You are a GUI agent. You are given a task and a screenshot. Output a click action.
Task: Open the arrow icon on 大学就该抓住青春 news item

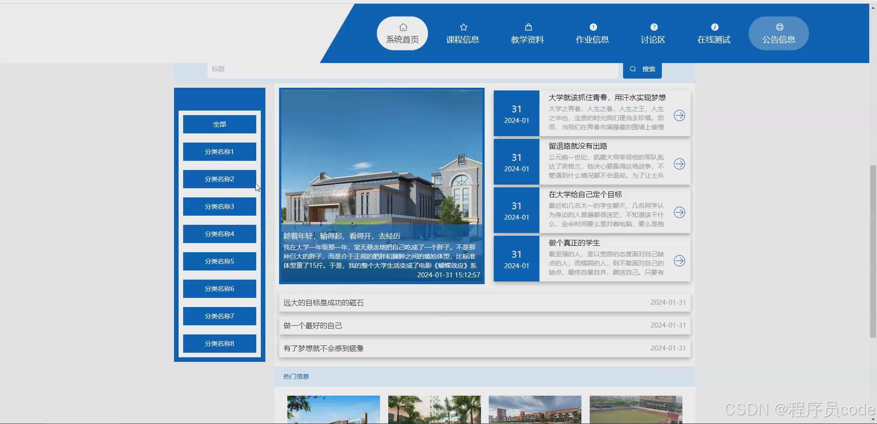pos(680,116)
